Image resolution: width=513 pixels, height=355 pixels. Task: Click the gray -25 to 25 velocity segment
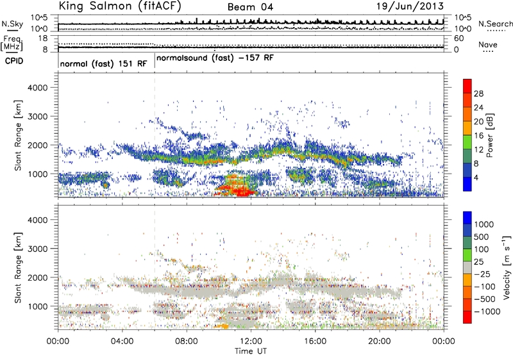(467, 267)
